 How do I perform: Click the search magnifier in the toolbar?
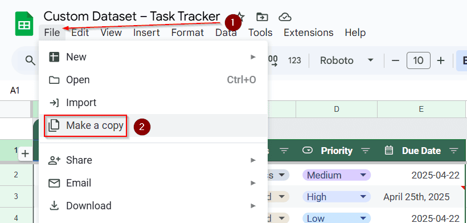30,60
